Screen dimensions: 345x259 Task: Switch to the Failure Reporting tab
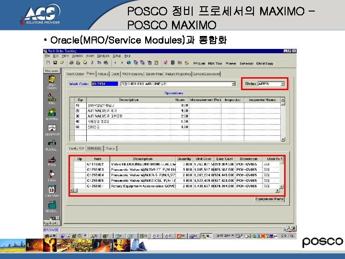click(x=178, y=74)
